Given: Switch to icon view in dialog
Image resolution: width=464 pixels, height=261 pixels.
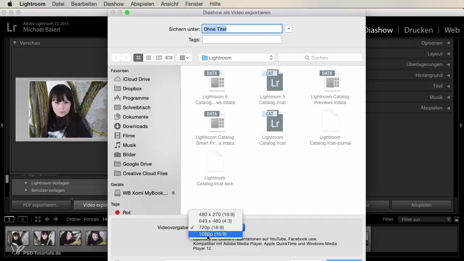Looking at the screenshot, I should coord(138,58).
